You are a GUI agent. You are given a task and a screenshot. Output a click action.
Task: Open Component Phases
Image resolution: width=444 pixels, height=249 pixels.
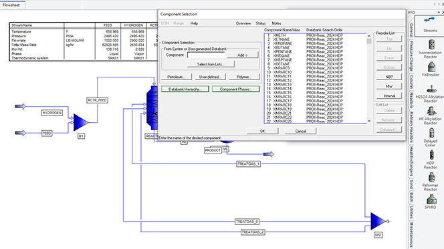tap(235, 89)
